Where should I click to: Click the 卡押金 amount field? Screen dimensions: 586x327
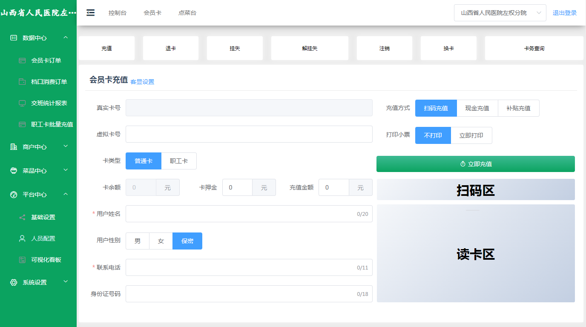coord(238,187)
